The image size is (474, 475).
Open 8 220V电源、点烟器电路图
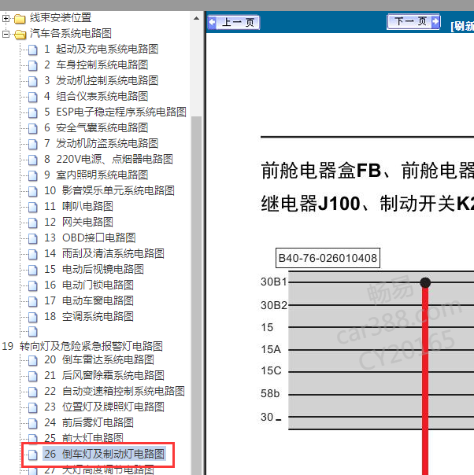[x=109, y=160]
